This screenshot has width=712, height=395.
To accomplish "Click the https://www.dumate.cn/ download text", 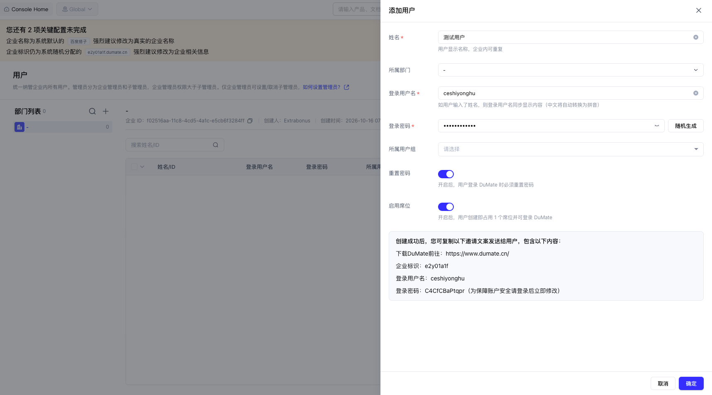I will click(477, 254).
